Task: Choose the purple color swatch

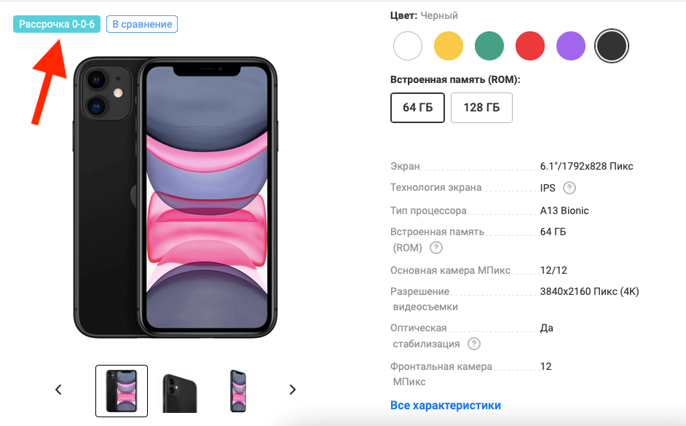Action: click(570, 46)
